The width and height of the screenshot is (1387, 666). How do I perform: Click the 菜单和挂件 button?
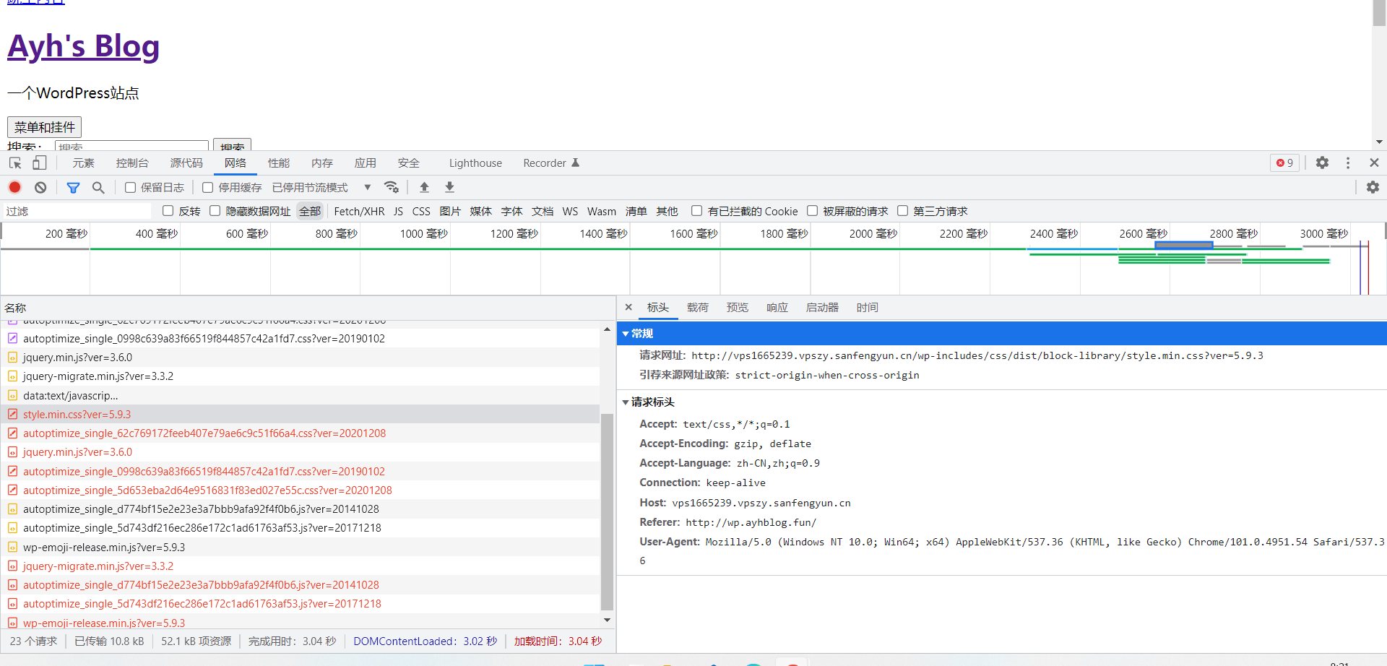point(45,127)
